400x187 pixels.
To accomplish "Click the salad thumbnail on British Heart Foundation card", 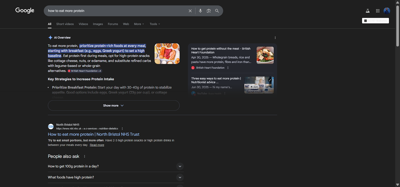I will 265,55.
